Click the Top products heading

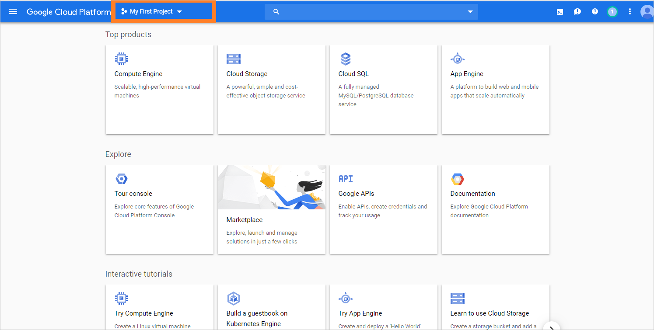point(128,35)
